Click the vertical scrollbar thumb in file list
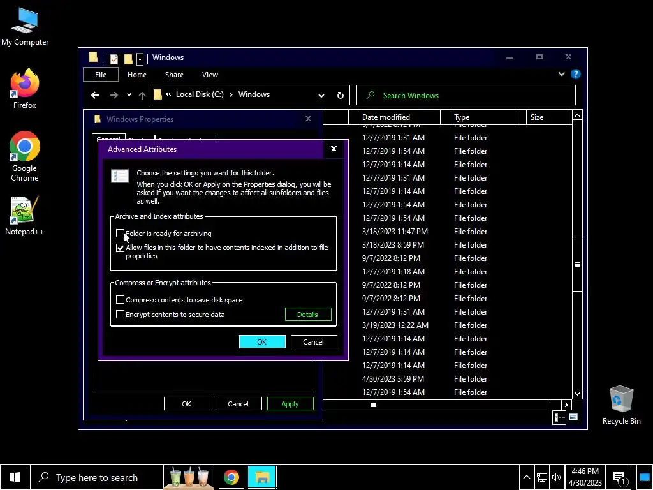 (577, 264)
